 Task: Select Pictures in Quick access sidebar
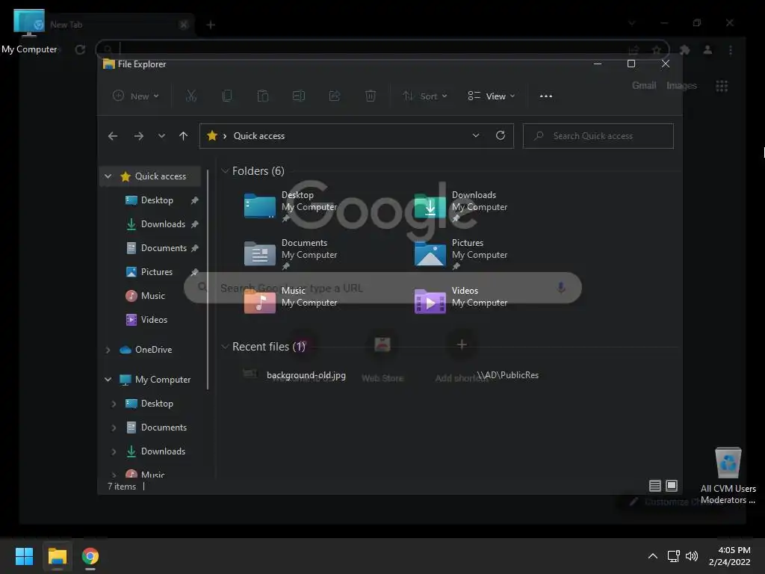(157, 272)
